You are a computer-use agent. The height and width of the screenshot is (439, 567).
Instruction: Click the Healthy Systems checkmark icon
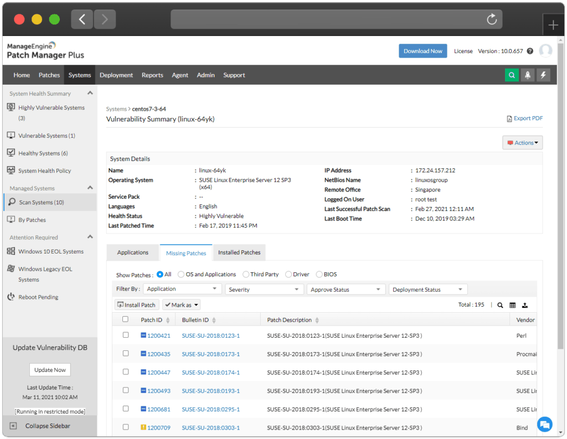coord(11,153)
